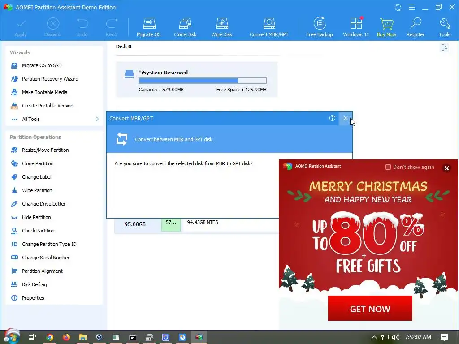The image size is (459, 344).
Task: Open the notification center icon
Action: (444, 337)
